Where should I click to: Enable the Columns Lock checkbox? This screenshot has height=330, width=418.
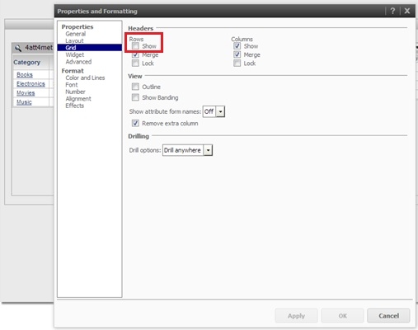pos(237,64)
